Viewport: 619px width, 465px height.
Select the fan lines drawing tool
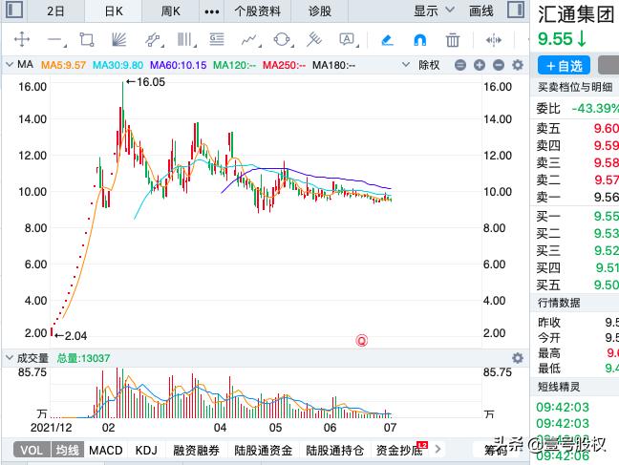pos(118,40)
